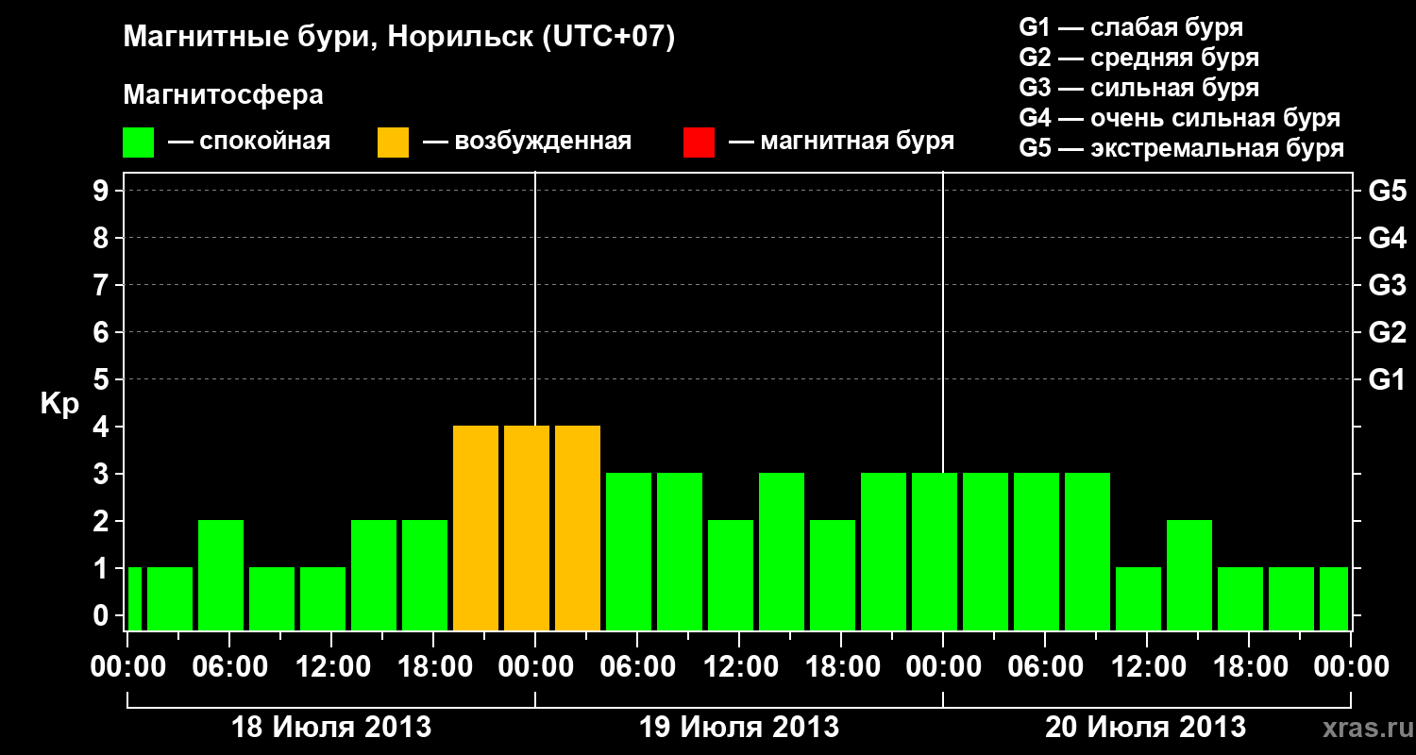Click the orange bar spanning midnight into 19 July
Image resolution: width=1416 pixels, height=755 pixels.
[x=527, y=528]
